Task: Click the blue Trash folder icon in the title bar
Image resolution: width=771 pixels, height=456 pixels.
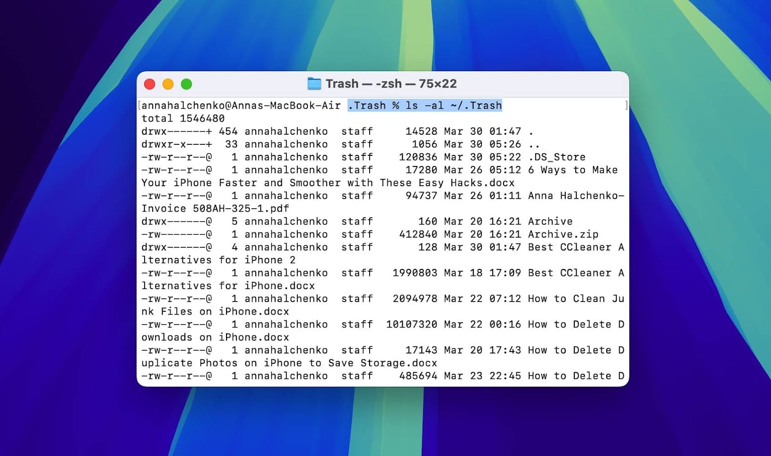Action: point(315,83)
